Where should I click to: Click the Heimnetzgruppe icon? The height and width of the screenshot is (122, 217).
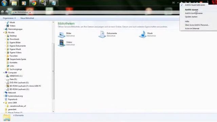point(6,29)
